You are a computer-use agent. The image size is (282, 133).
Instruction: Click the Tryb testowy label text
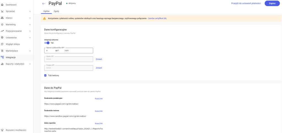coord(53,75)
